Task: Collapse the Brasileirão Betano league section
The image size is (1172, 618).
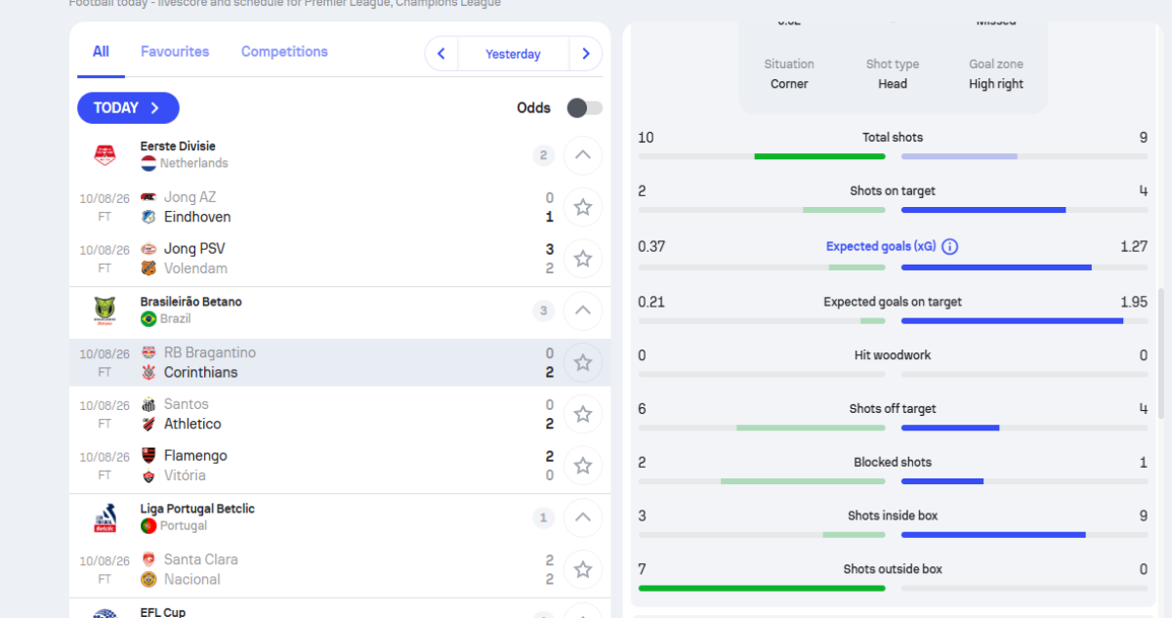Action: [x=583, y=310]
